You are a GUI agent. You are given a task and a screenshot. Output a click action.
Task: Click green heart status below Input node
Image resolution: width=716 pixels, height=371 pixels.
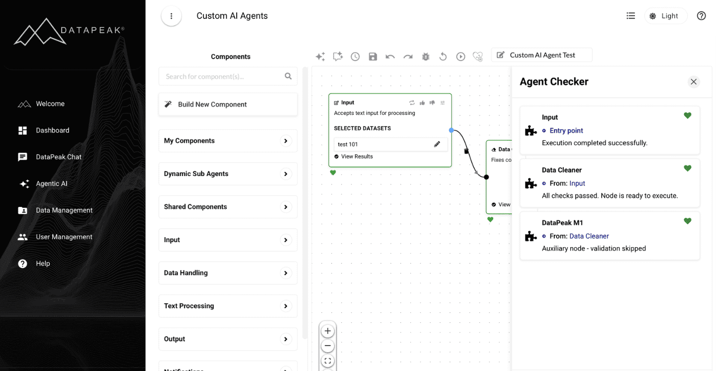pyautogui.click(x=333, y=173)
